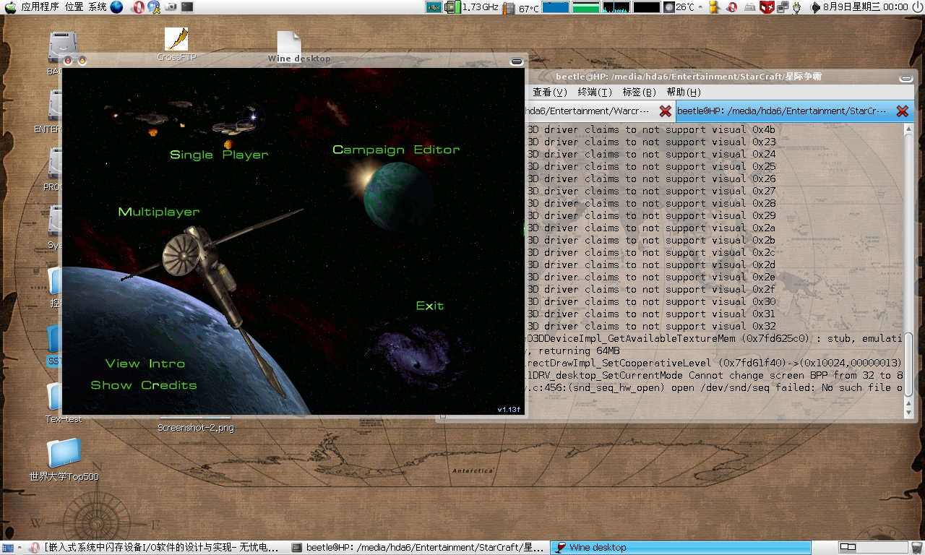Launch the terminal from the top panel
This screenshot has height=555, width=925.
(187, 7)
